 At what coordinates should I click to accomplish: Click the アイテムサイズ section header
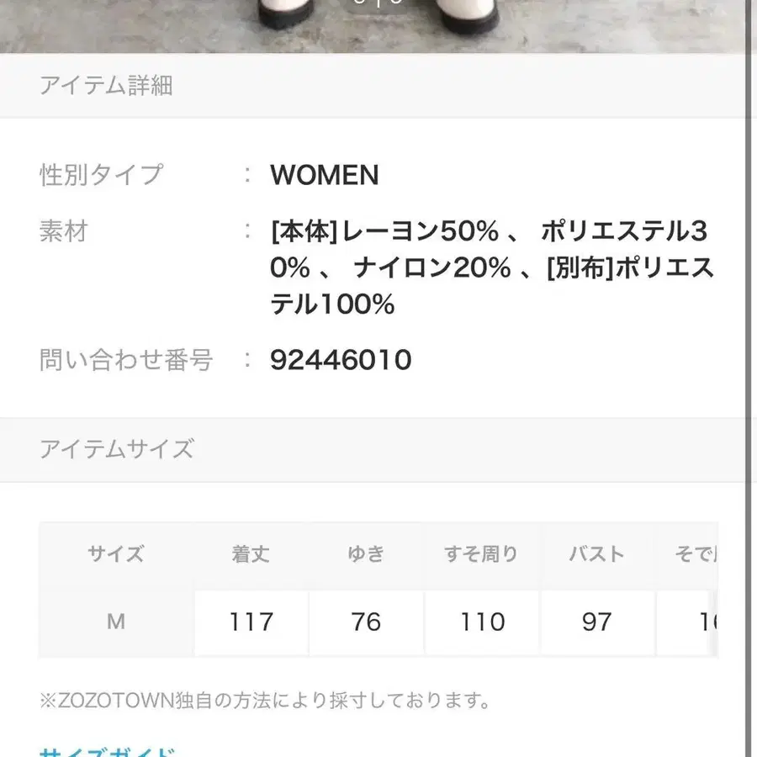[x=115, y=448]
